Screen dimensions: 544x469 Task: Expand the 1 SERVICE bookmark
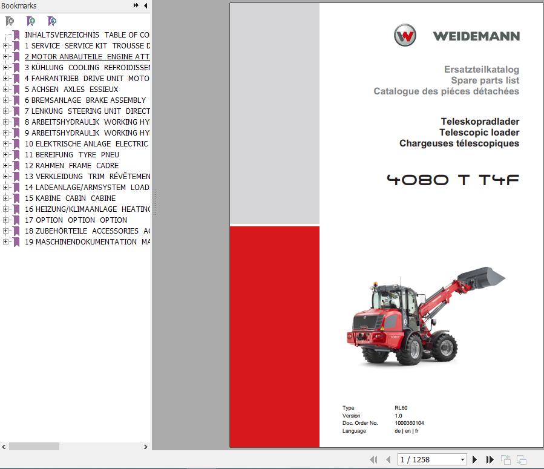pos(5,46)
